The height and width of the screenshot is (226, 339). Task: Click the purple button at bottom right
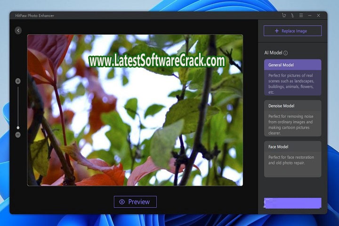coord(292,203)
